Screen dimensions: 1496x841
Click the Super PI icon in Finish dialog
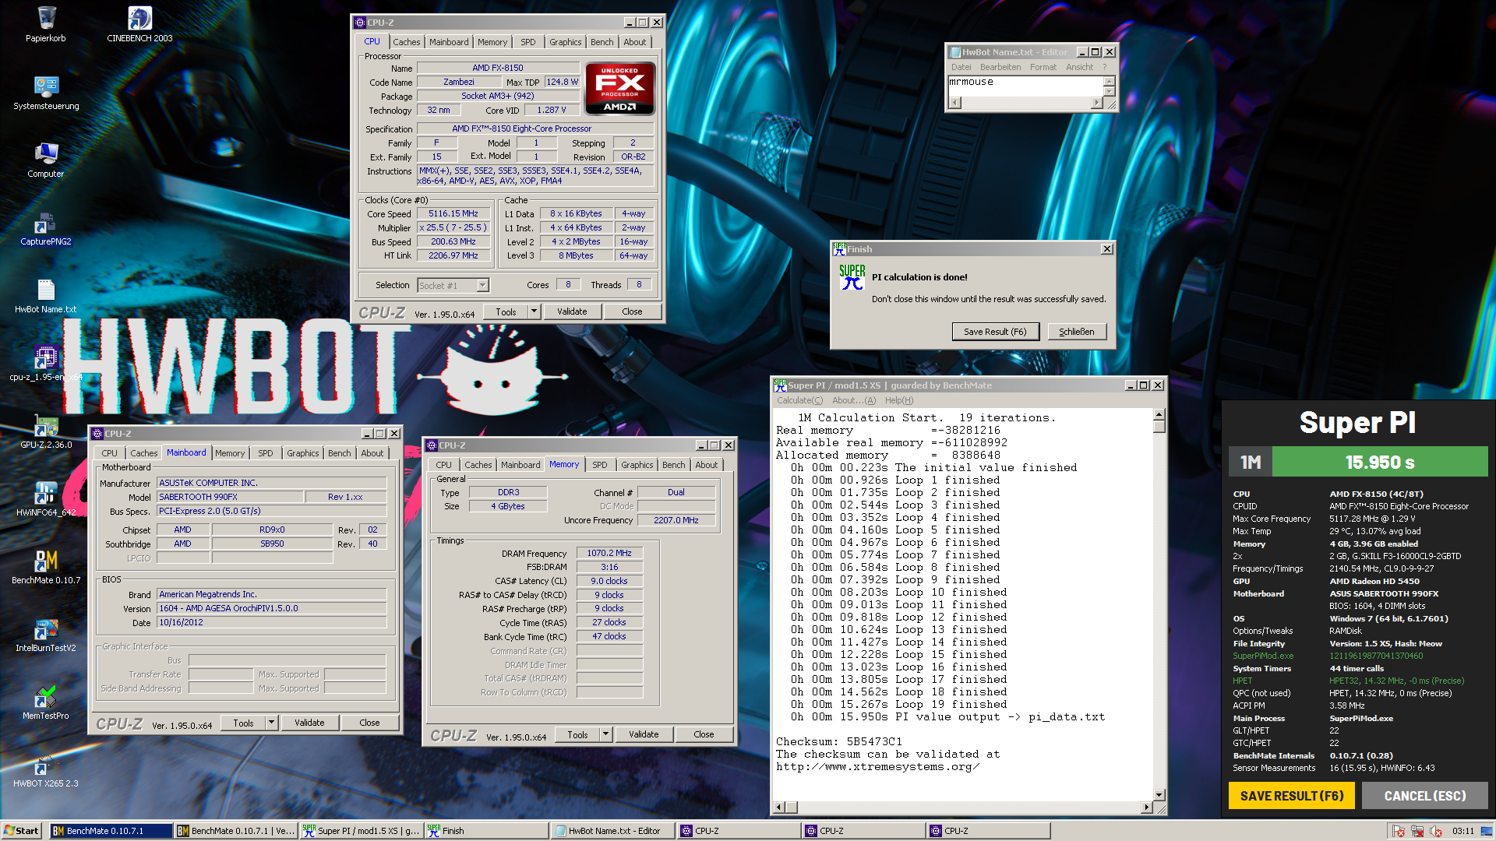pos(852,277)
